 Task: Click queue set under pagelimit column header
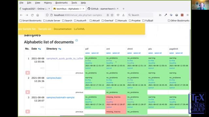pos(179,53)
